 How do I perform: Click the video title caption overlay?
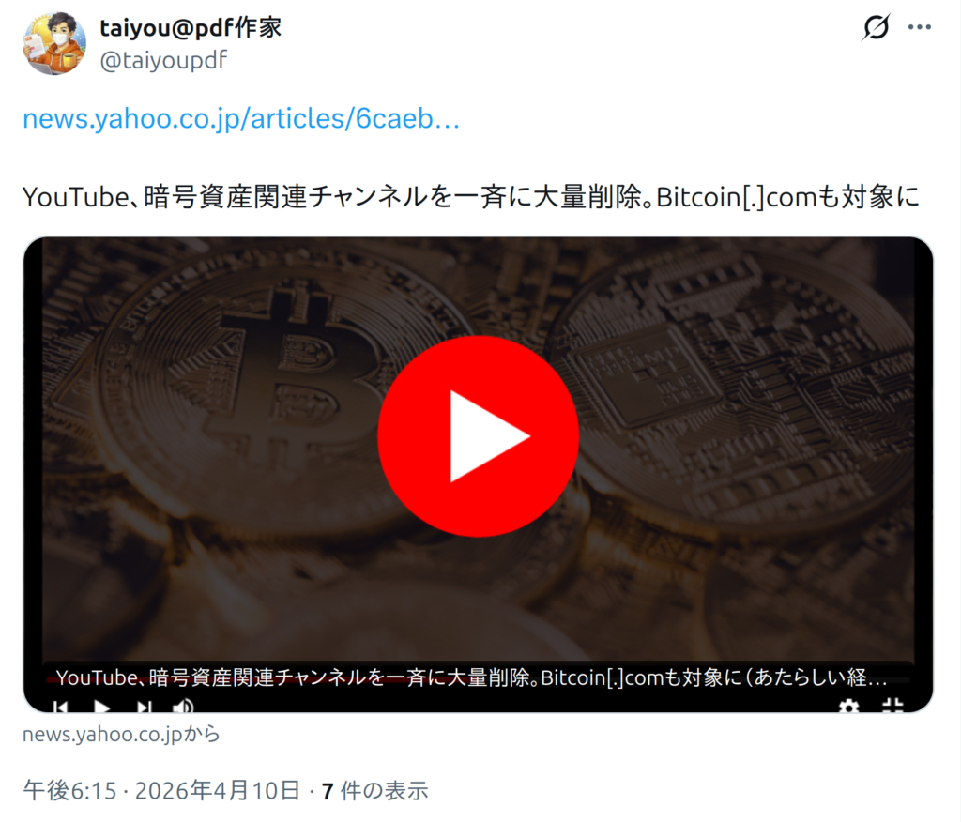[x=472, y=677]
